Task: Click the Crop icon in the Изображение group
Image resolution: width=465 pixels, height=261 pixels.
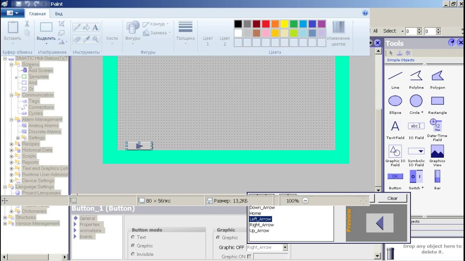Action: tap(61, 24)
